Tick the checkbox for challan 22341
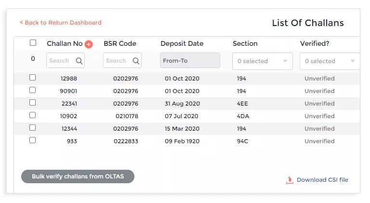Viewport: 370px width, 203px height. 32,103
